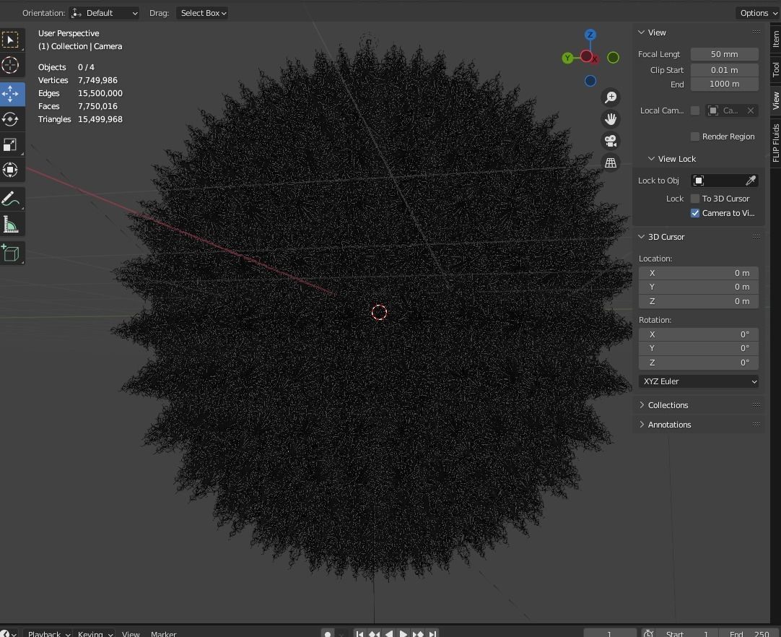Play the animation forward

coord(403,634)
